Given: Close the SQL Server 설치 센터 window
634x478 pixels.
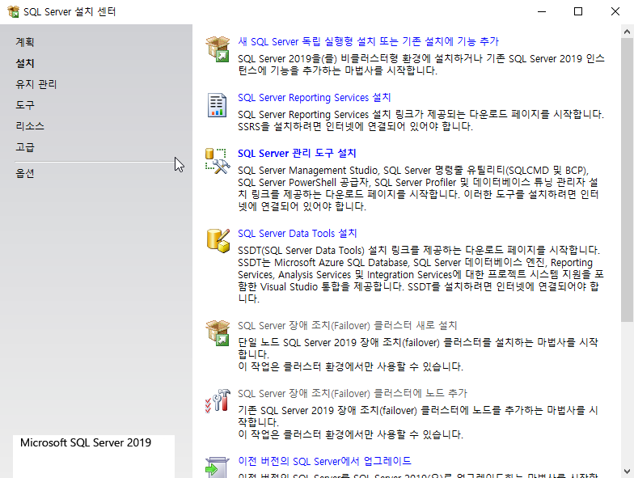Looking at the screenshot, I should [615, 11].
